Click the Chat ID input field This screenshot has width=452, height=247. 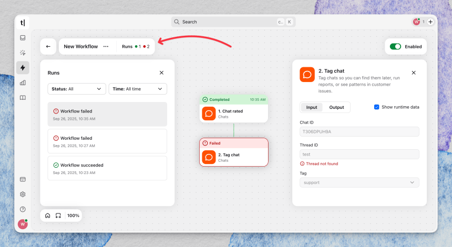(359, 131)
